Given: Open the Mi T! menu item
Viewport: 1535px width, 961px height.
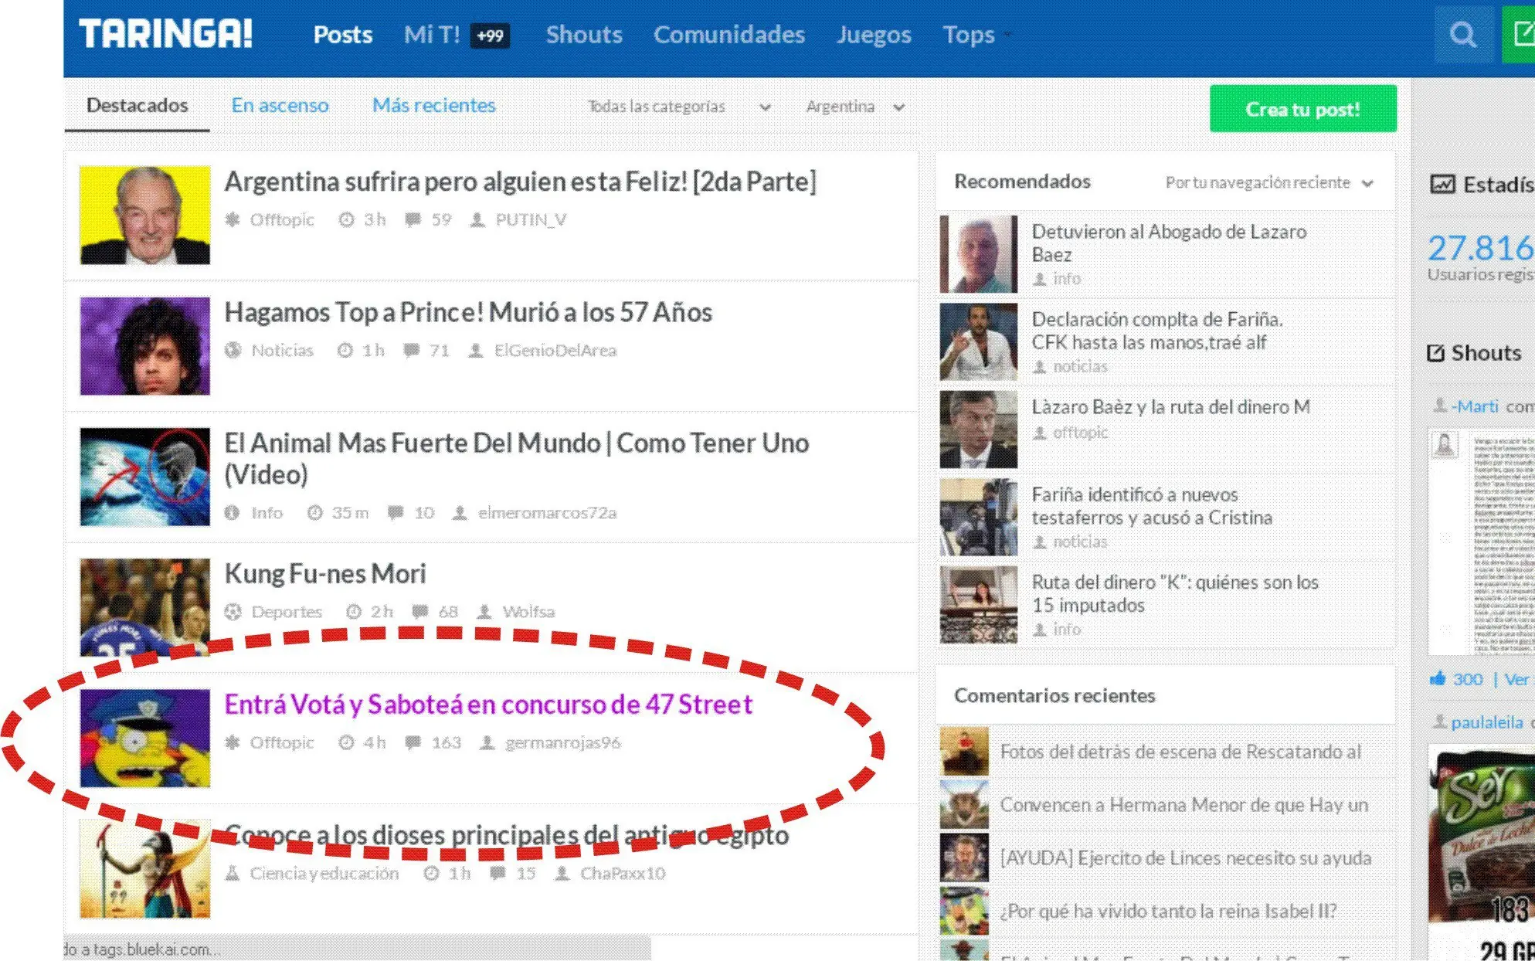Looking at the screenshot, I should coord(431,35).
